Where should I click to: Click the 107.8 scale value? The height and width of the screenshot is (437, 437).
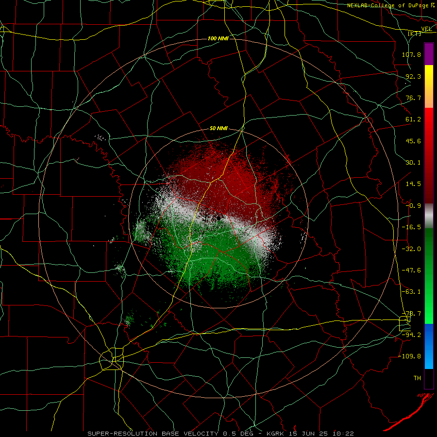(411, 54)
